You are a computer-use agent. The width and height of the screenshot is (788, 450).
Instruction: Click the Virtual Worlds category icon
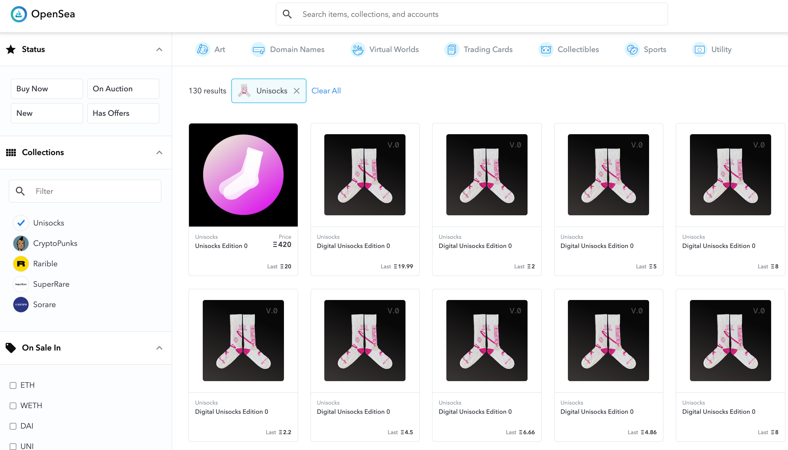point(358,49)
